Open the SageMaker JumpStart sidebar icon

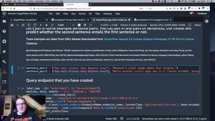tap(4, 72)
